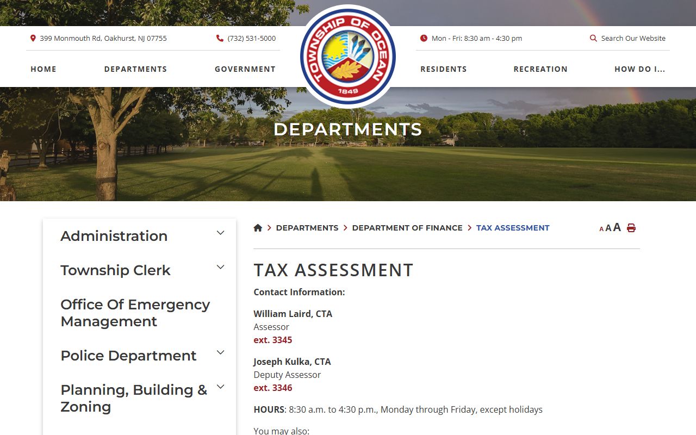Print the page with the printer icon
Screen dimensions: 696x435
(x=631, y=228)
